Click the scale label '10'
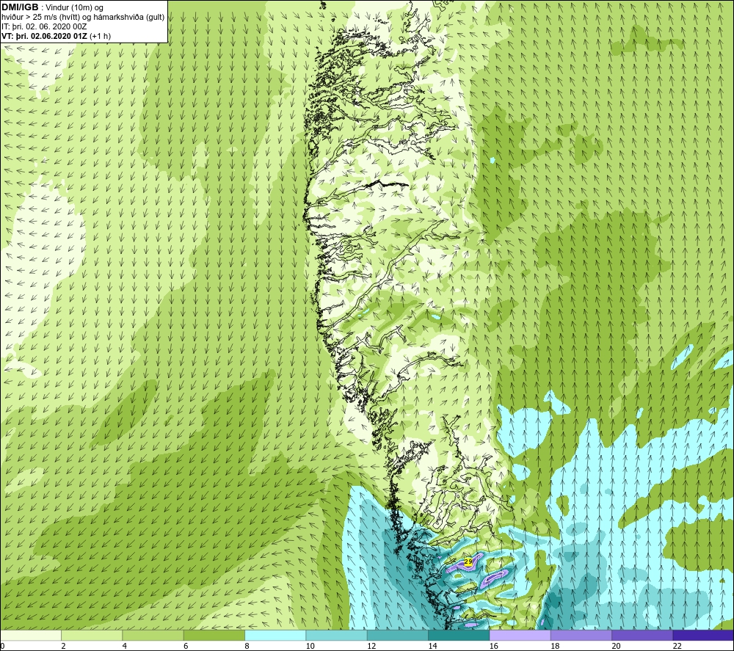 pos(310,646)
